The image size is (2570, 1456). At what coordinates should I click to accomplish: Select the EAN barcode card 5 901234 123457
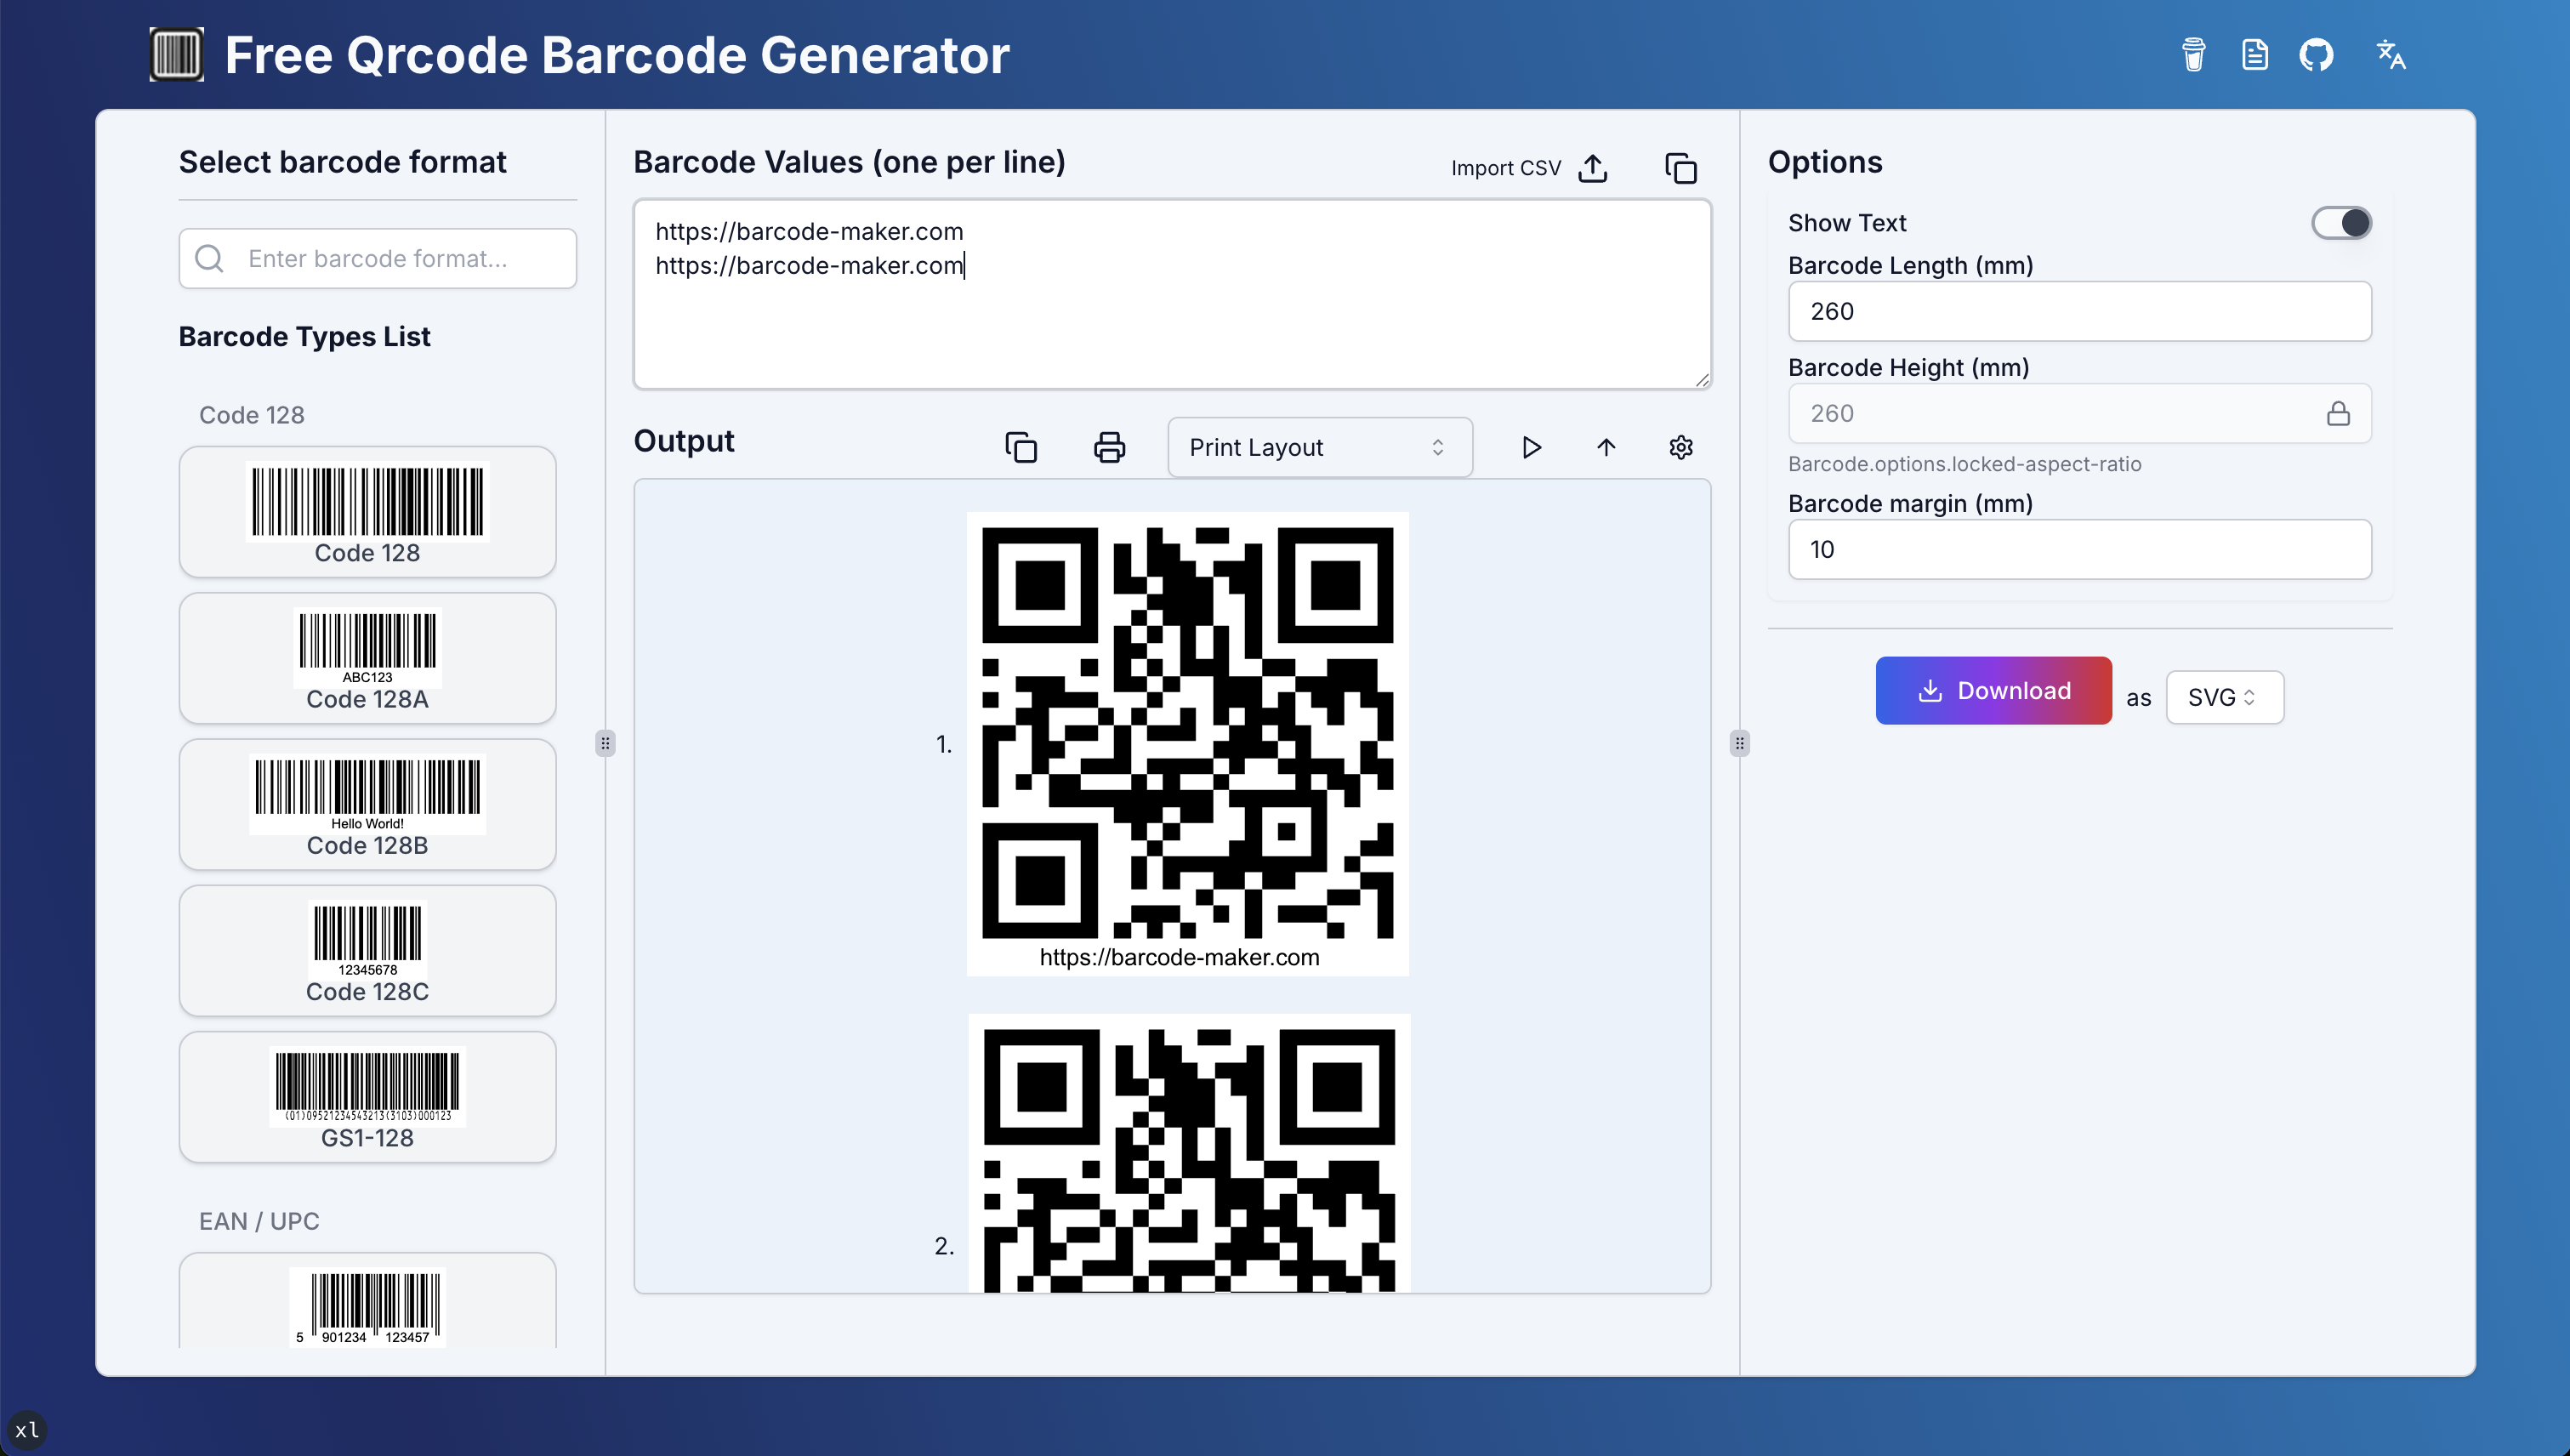[x=367, y=1301]
